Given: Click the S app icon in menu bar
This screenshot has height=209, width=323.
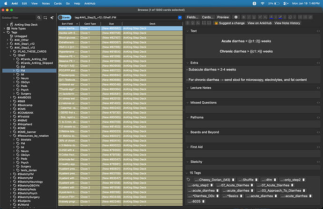Looking at the screenshot, I should [254, 3].
